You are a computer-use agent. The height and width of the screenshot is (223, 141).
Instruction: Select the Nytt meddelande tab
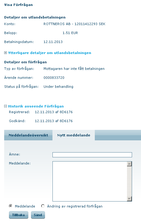[74, 135]
